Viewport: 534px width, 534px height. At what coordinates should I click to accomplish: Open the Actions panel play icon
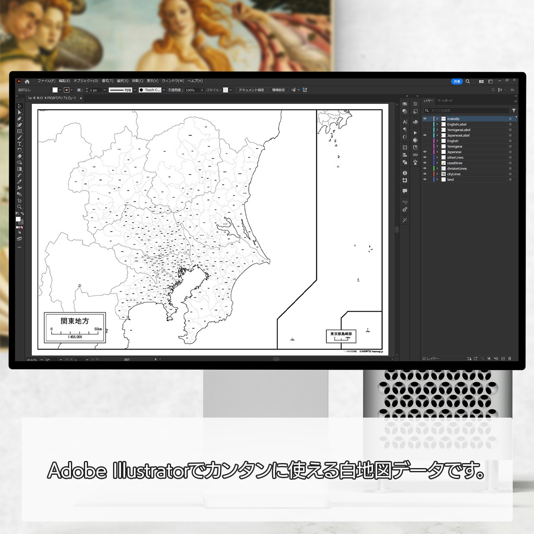415,133
